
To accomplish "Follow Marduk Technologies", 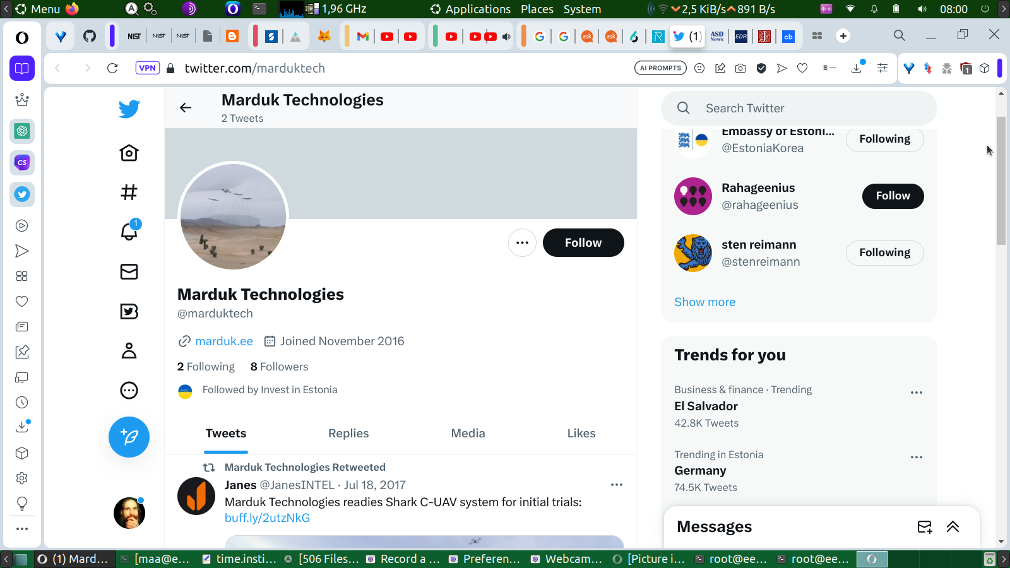I will coord(583,243).
